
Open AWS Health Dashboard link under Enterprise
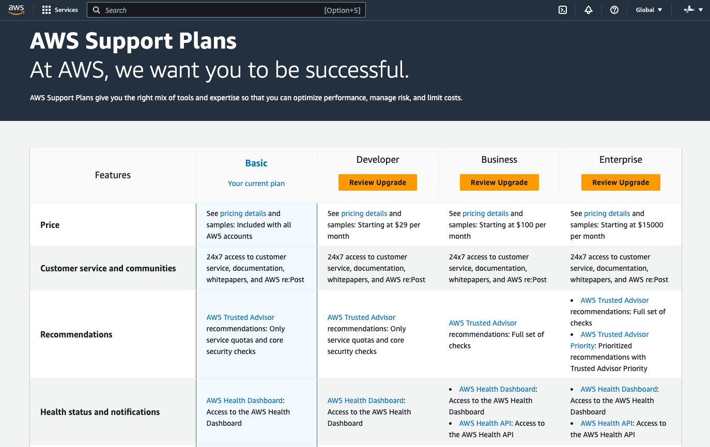click(619, 389)
